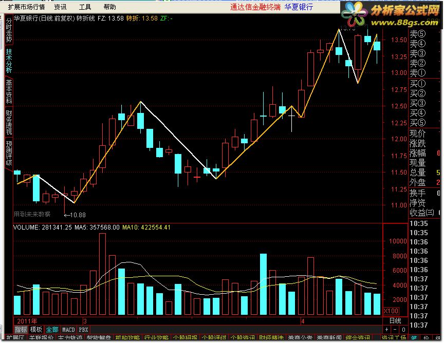Open the 机构攻略 bottom tab
Image resolution: width=444 pixels, height=343 pixels.
pos(128,338)
